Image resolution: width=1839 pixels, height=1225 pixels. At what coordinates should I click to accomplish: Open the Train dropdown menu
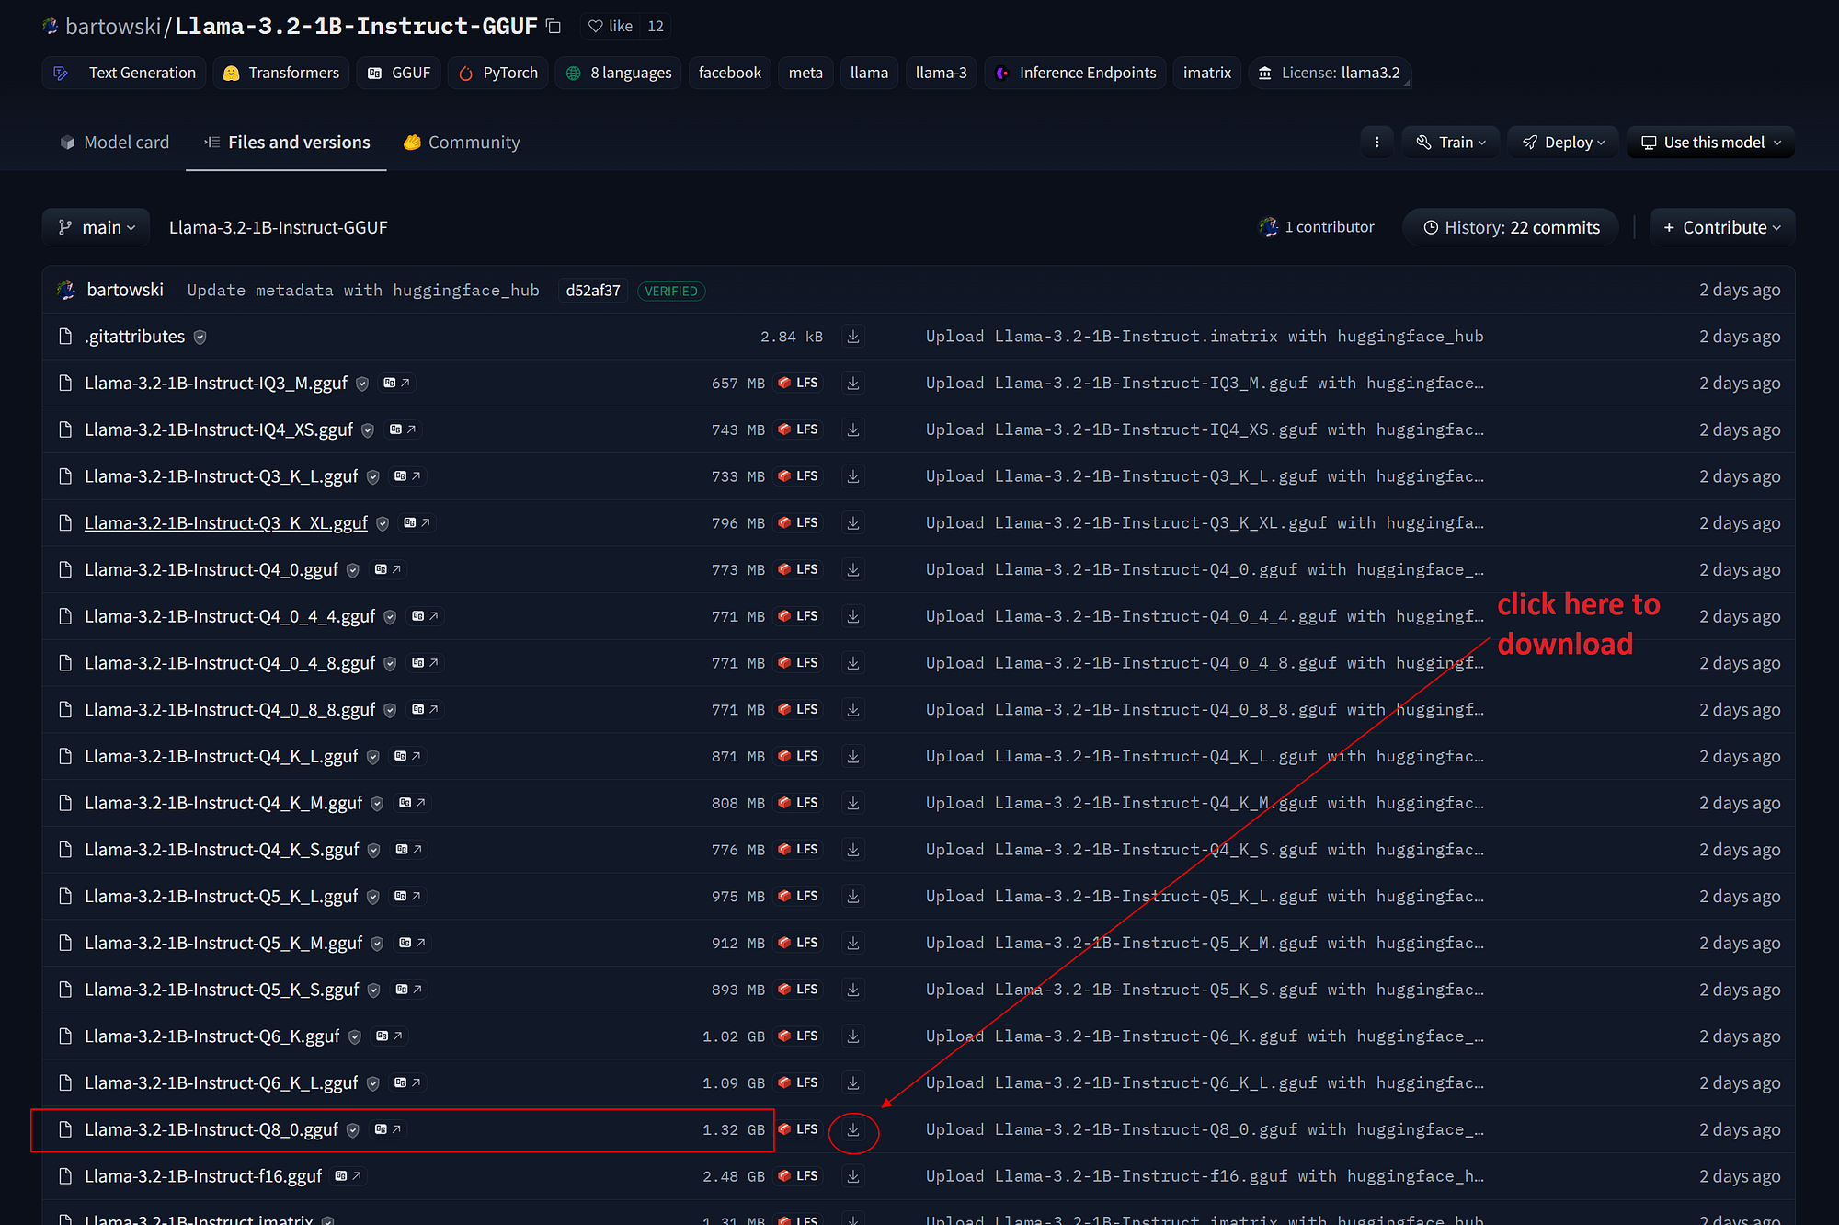(1451, 143)
